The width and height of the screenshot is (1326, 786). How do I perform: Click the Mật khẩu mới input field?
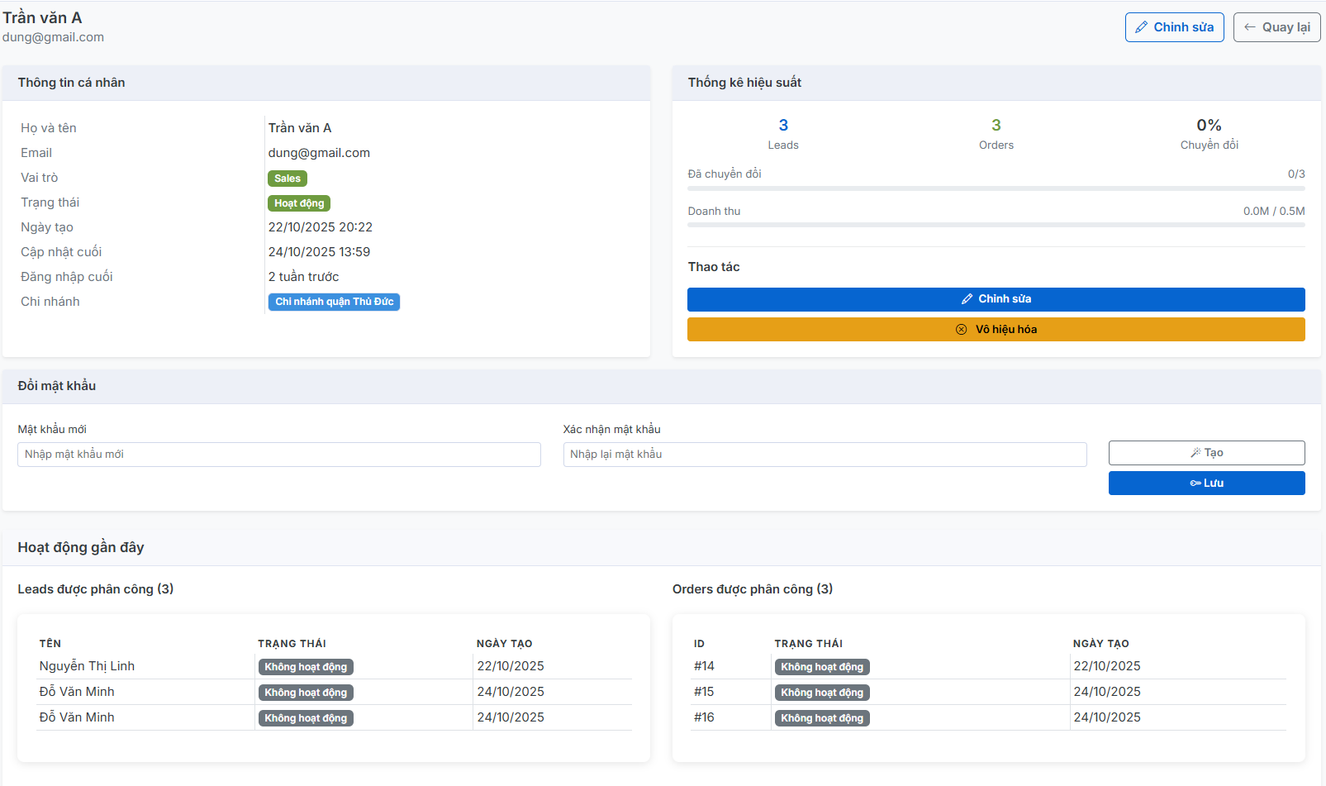click(278, 455)
